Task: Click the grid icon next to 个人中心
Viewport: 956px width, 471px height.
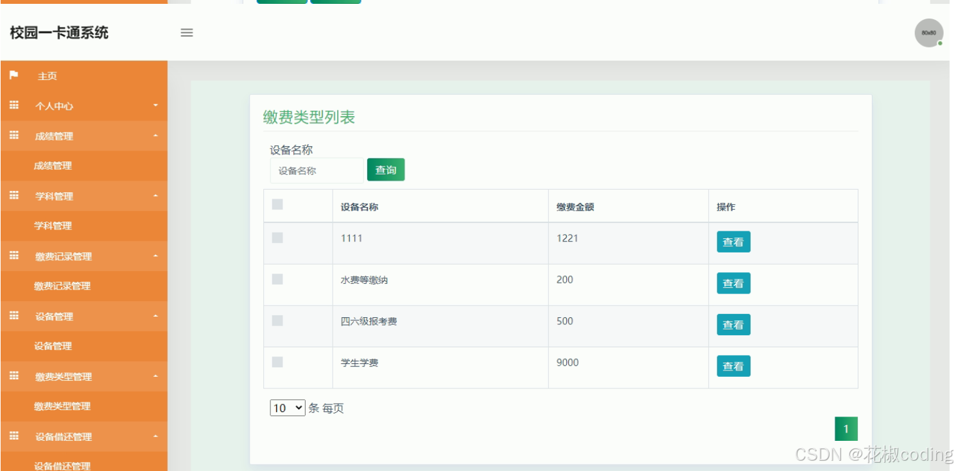Action: tap(14, 106)
